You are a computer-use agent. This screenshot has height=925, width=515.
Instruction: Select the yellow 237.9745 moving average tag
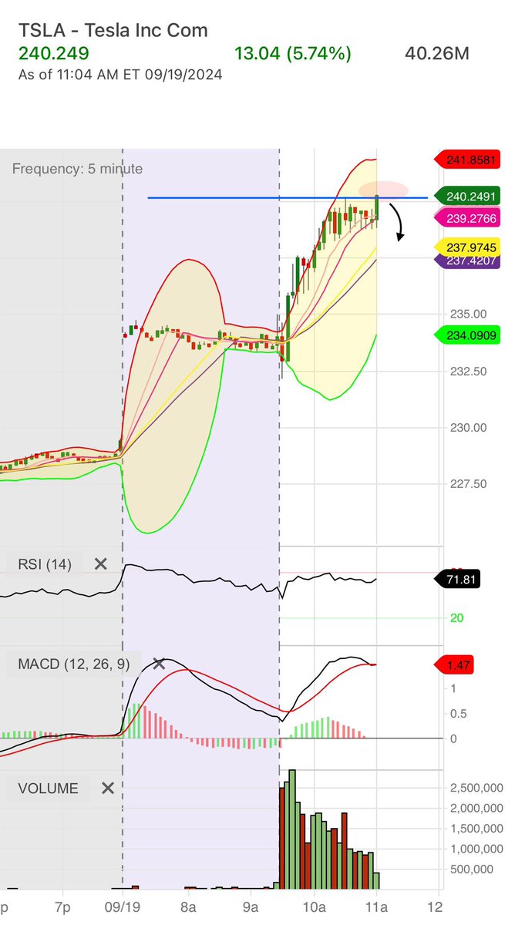[x=467, y=247]
